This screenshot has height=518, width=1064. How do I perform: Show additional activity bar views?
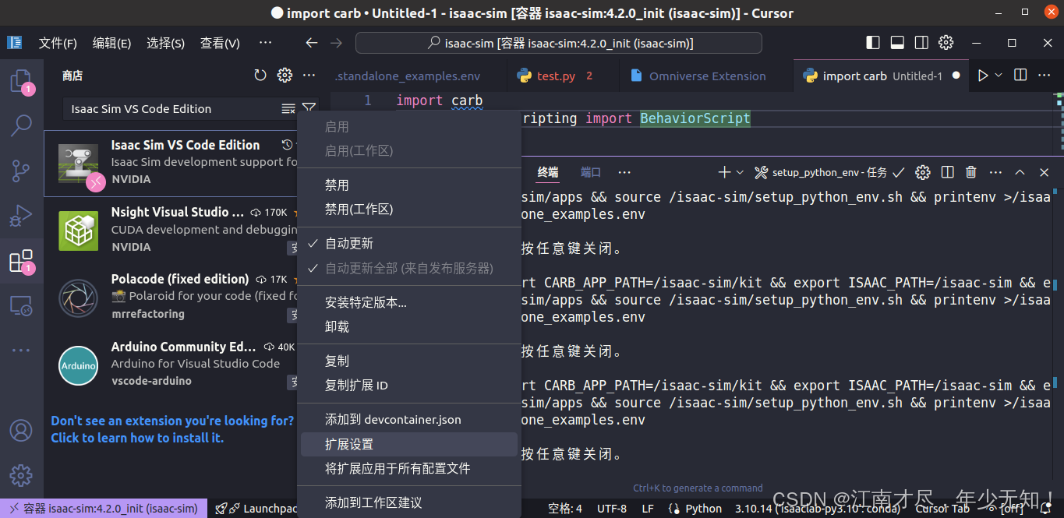[x=21, y=351]
